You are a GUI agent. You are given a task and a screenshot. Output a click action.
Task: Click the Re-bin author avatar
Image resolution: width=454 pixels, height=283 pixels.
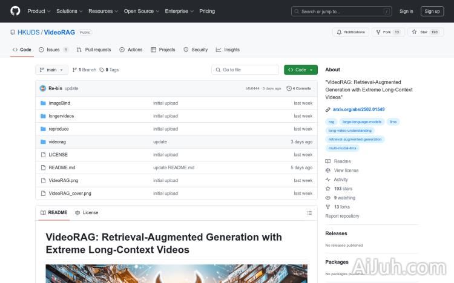[43, 88]
